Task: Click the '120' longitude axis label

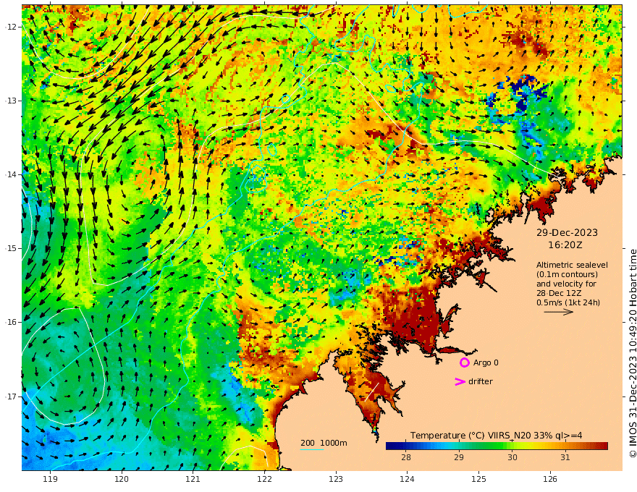Action: point(122,479)
